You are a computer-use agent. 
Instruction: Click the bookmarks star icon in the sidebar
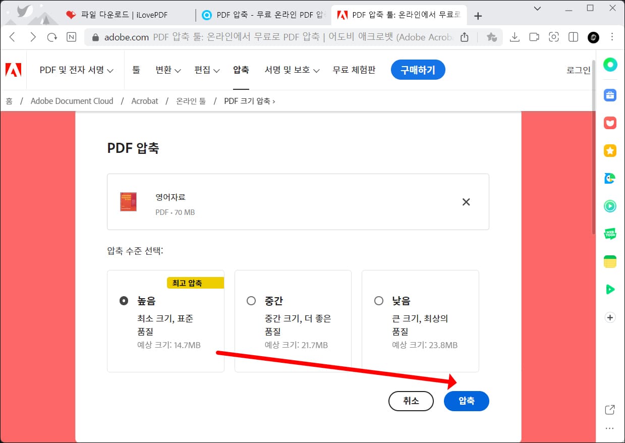click(x=610, y=150)
